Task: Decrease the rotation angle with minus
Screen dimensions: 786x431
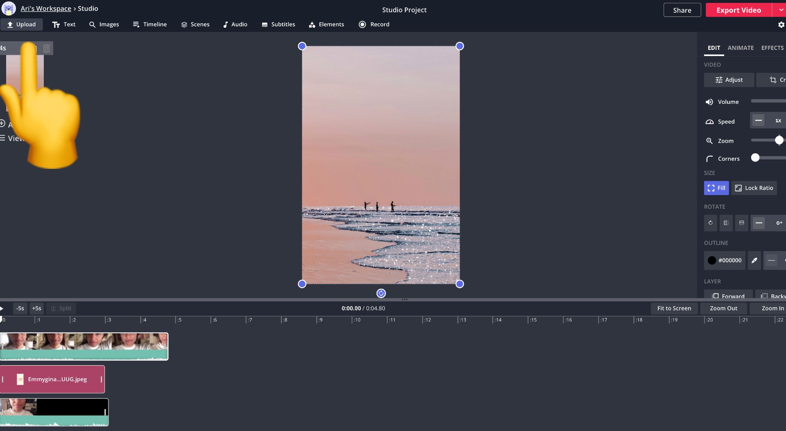Action: click(x=759, y=223)
